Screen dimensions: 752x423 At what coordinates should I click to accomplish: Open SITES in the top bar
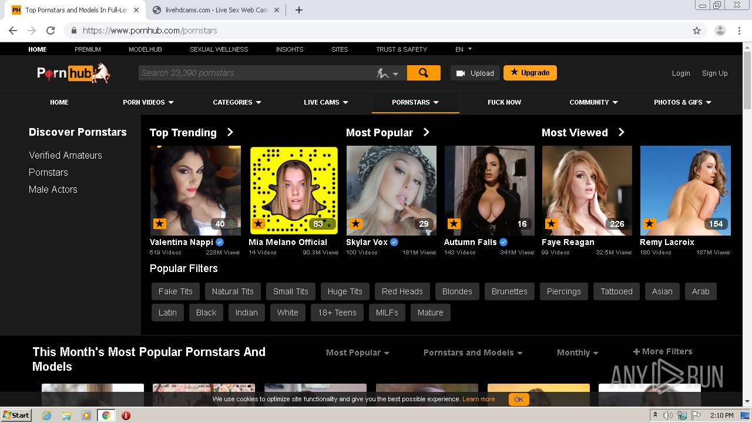(340, 49)
